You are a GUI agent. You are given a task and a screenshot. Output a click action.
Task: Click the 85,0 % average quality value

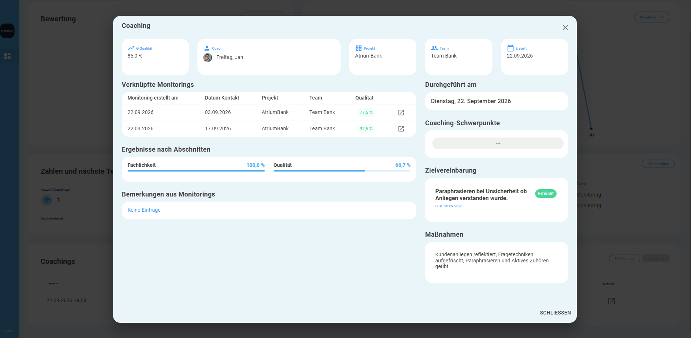coord(135,56)
